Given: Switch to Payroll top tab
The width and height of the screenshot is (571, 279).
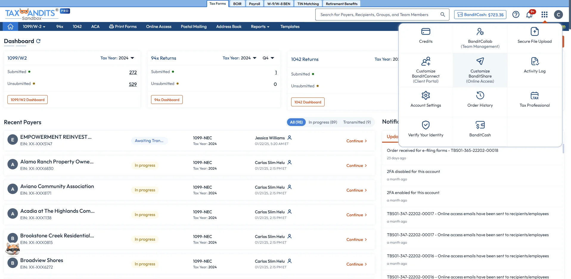Looking at the screenshot, I should point(255,4).
